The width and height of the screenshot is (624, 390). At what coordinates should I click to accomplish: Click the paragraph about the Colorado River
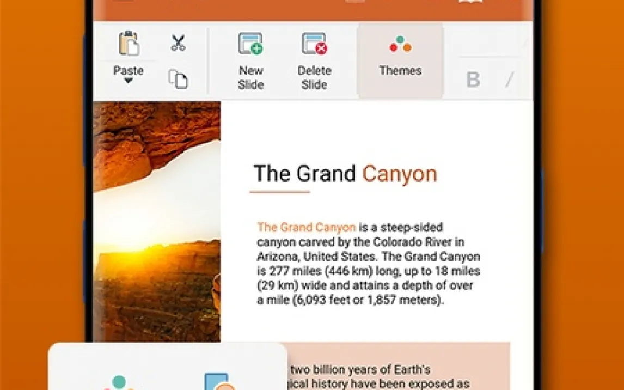[368, 264]
